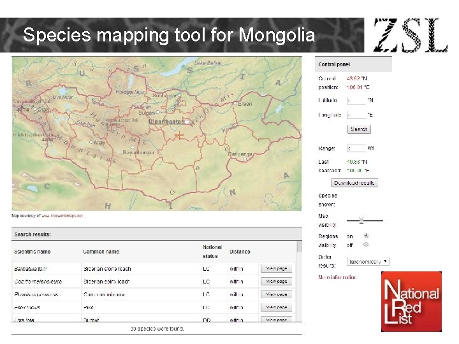
Task: Click the Bayanhongor label on the map
Action: pyautogui.click(x=138, y=152)
